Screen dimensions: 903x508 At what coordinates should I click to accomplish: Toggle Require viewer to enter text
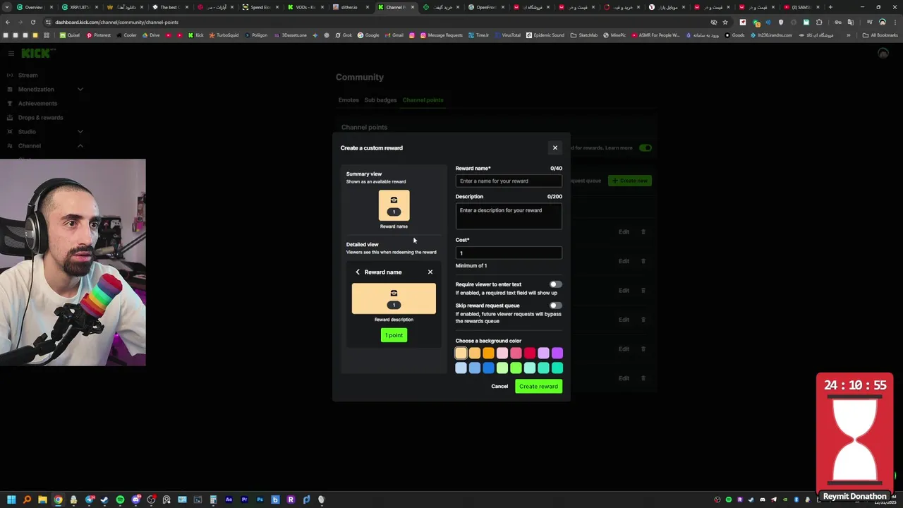[555, 284]
